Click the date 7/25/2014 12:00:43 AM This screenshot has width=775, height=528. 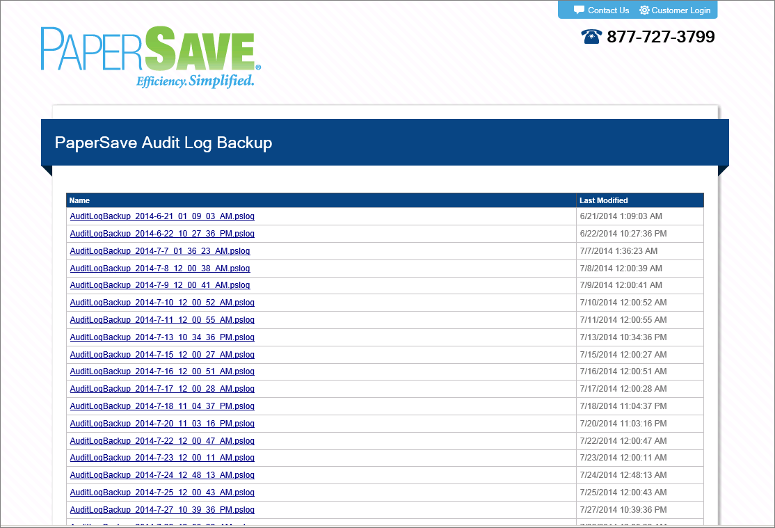(x=623, y=492)
